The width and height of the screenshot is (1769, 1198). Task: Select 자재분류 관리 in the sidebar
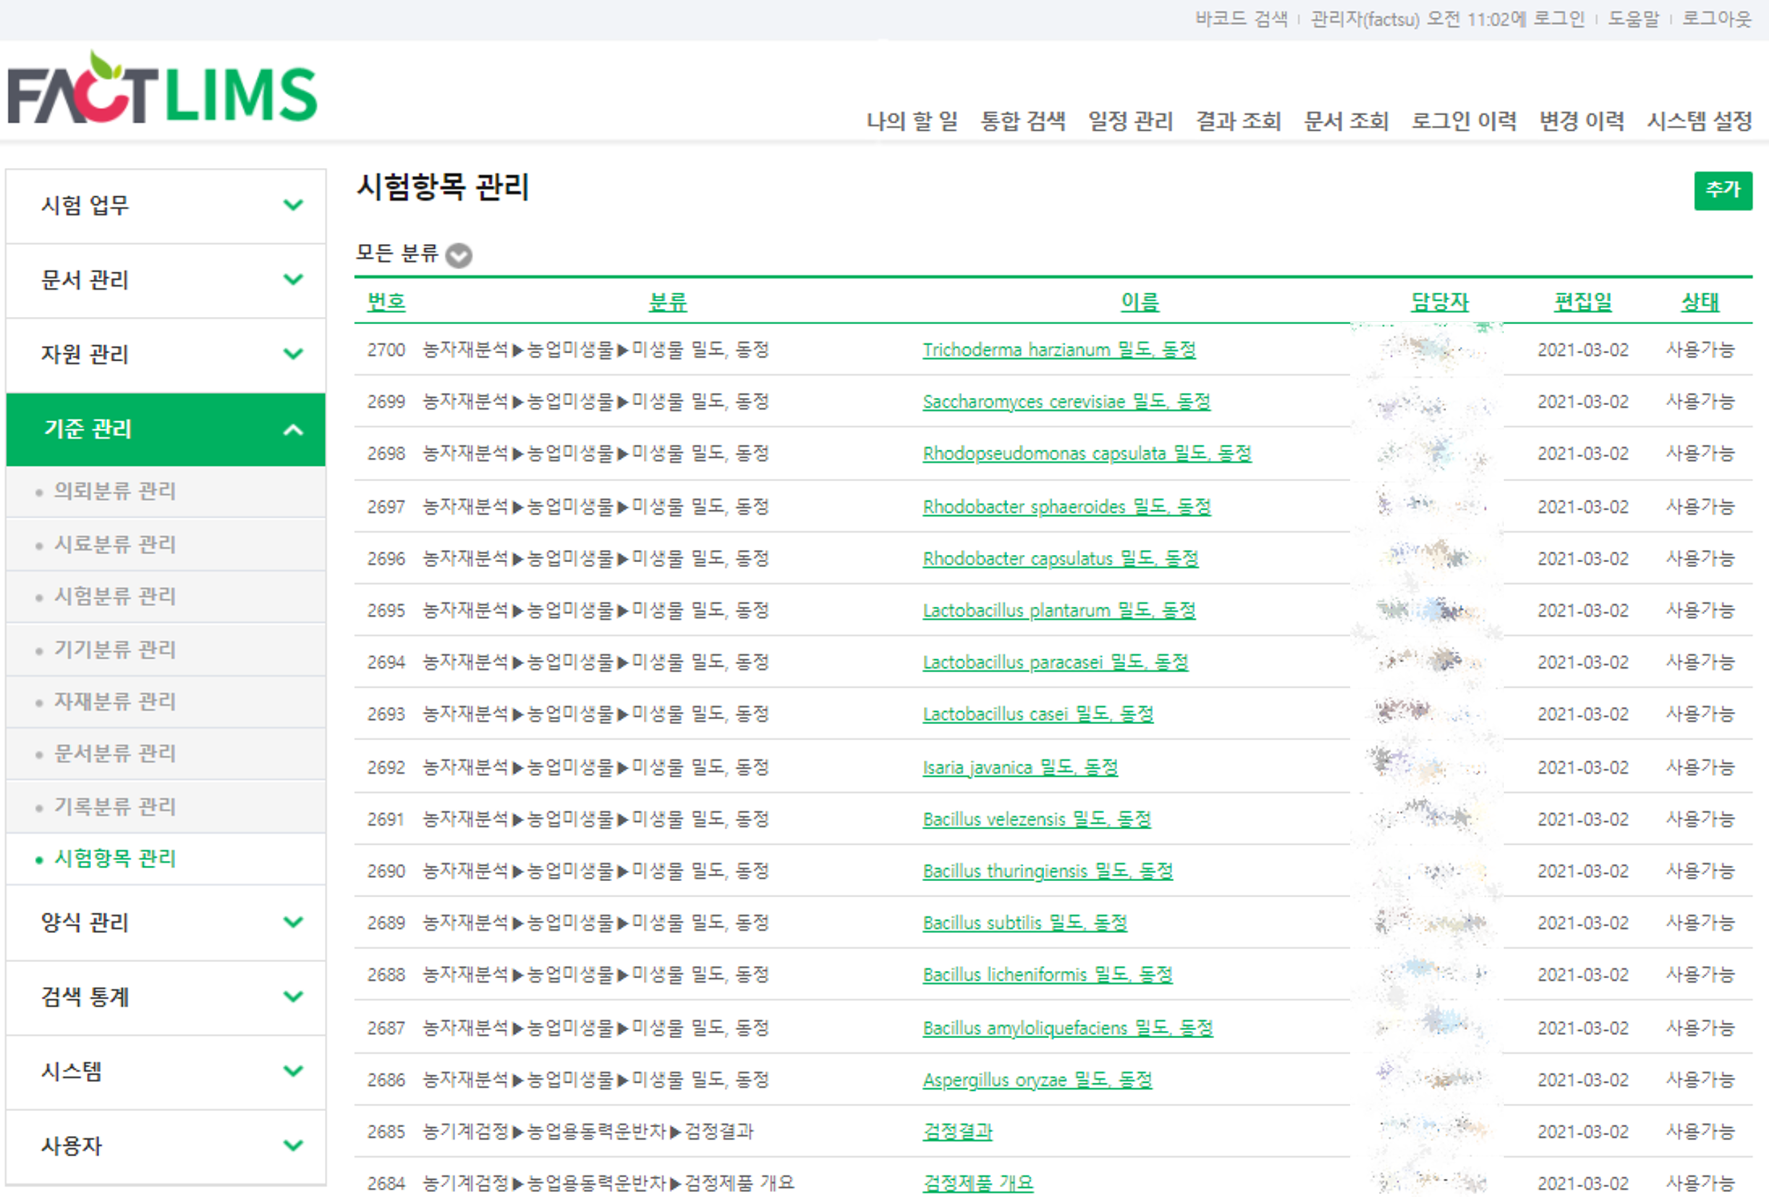click(x=115, y=701)
